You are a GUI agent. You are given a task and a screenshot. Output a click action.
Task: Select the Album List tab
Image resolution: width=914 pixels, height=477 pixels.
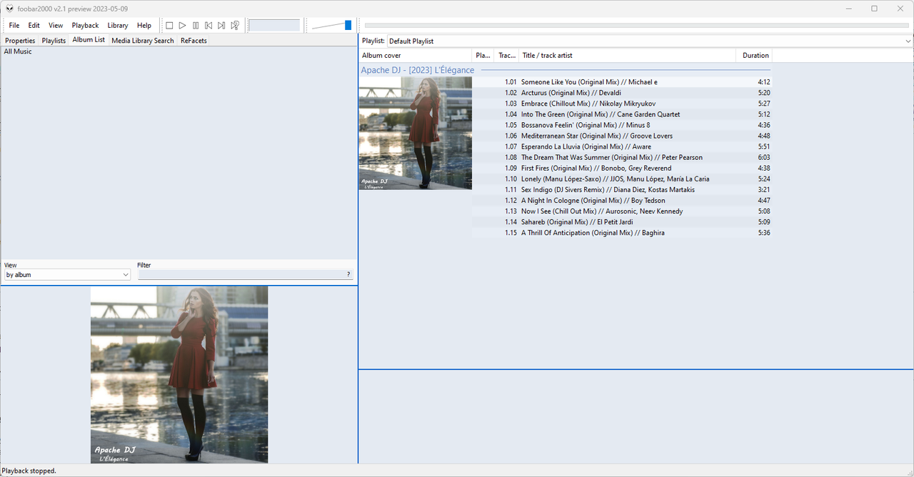89,40
